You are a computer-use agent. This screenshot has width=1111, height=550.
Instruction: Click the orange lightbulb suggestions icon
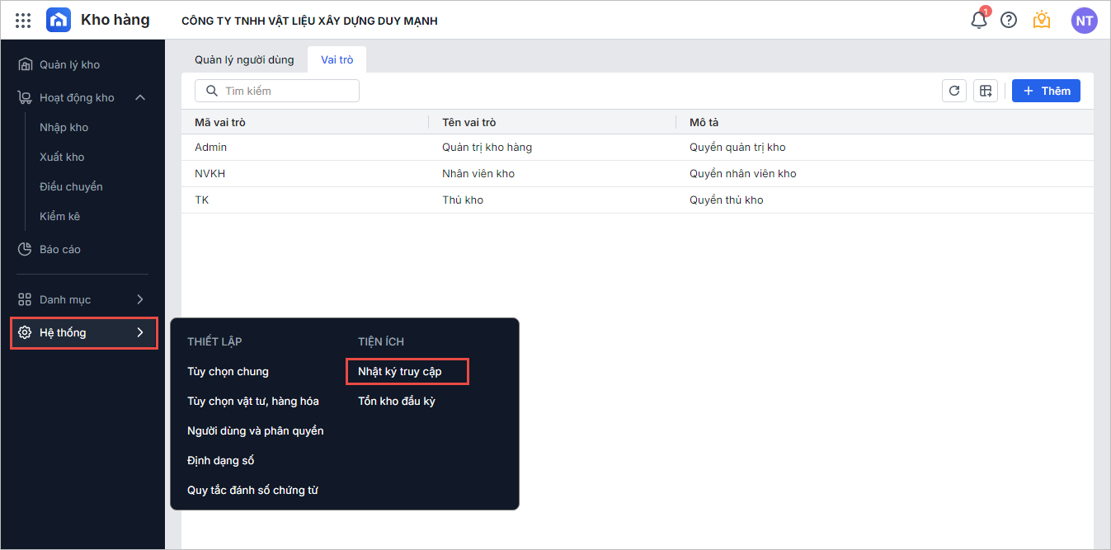pyautogui.click(x=1042, y=20)
